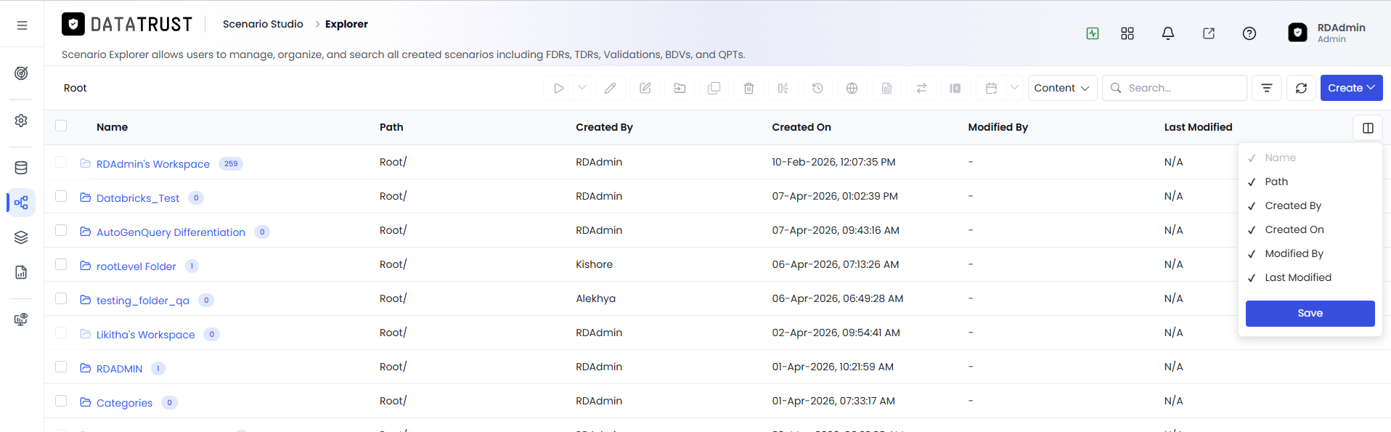Check the AutoGenQuery Differentiation row checkbox
This screenshot has width=1391, height=432.
61,230
